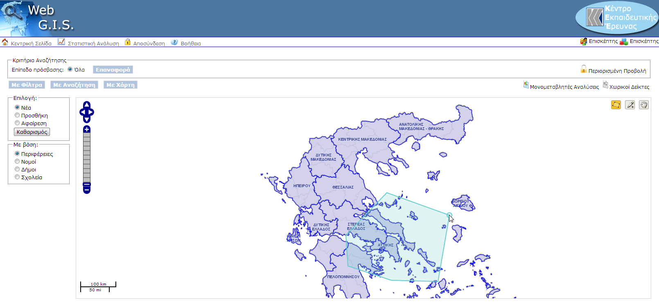The height and width of the screenshot is (304, 659).
Task: Click the ΔΥΤΙΚΗΣ ΕΛΛΑΔΟΣ region on map
Action: coord(321,227)
